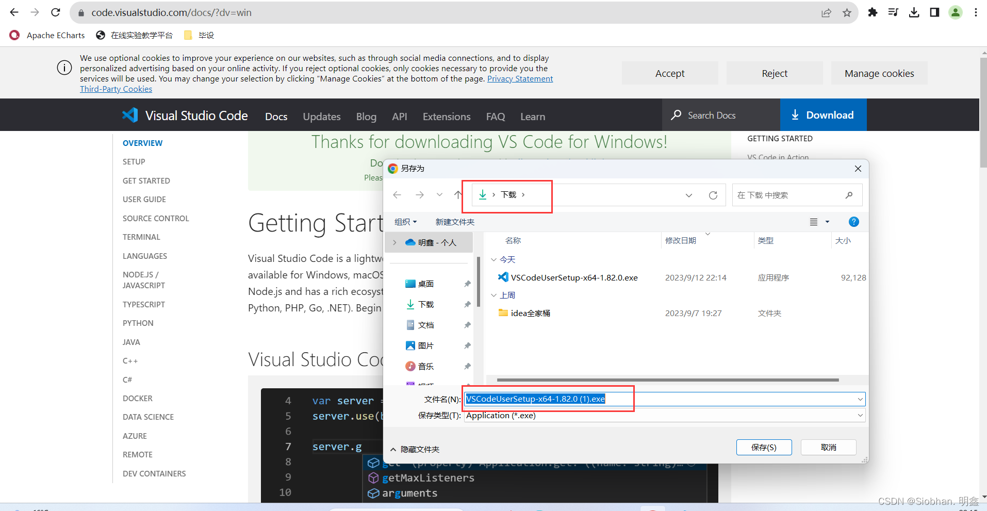Open the Chrome extensions puzzle icon

873,12
